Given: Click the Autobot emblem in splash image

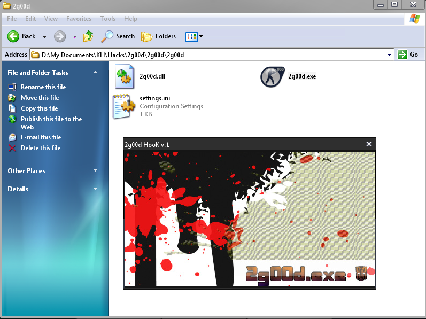Looking at the screenshot, I should (361, 274).
